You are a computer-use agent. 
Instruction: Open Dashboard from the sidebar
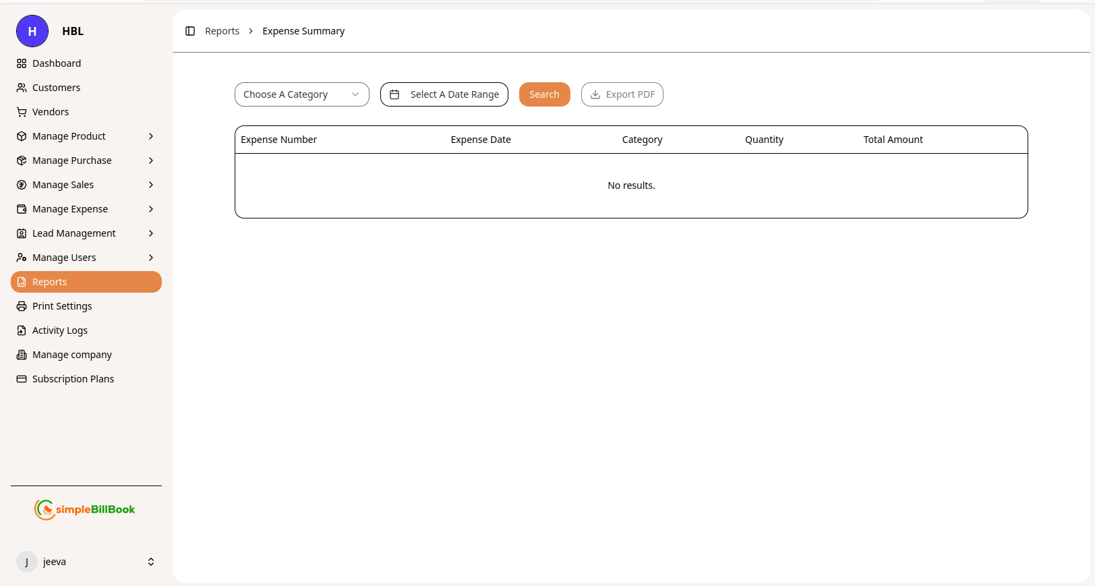(x=57, y=63)
